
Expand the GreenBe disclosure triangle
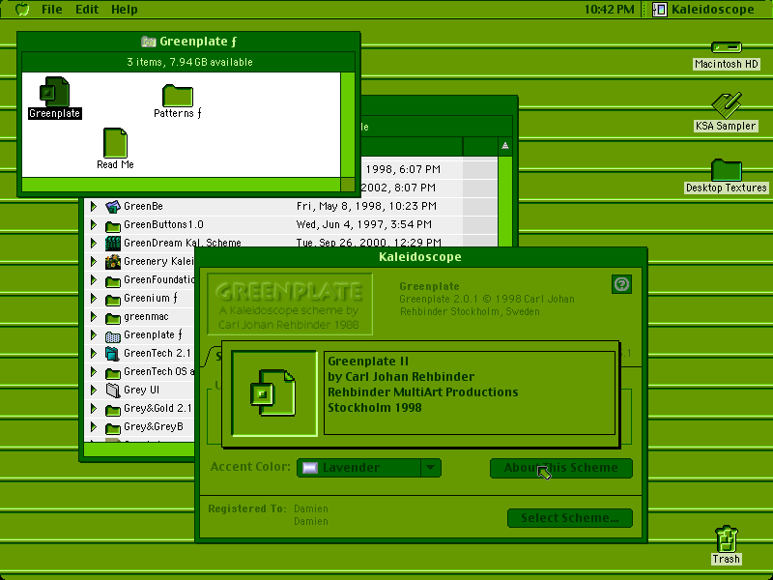point(93,206)
